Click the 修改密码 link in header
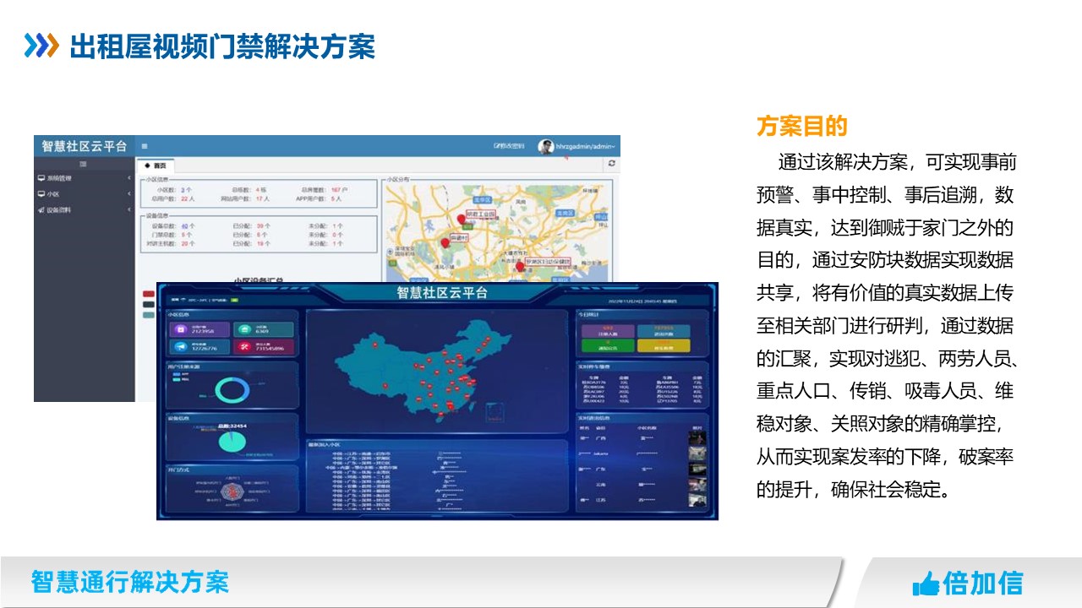This screenshot has width=1082, height=608. click(x=509, y=146)
